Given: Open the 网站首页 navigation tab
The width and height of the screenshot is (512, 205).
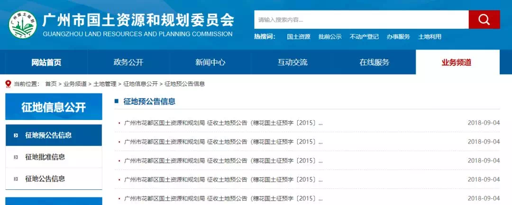Looking at the screenshot, I should 46,62.
